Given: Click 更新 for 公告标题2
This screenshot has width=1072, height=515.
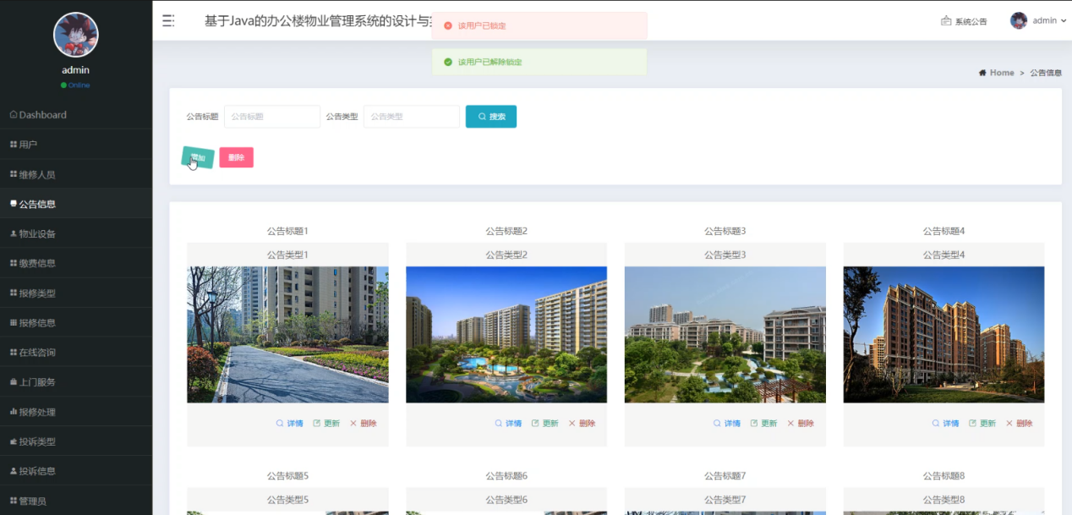Looking at the screenshot, I should click(545, 424).
